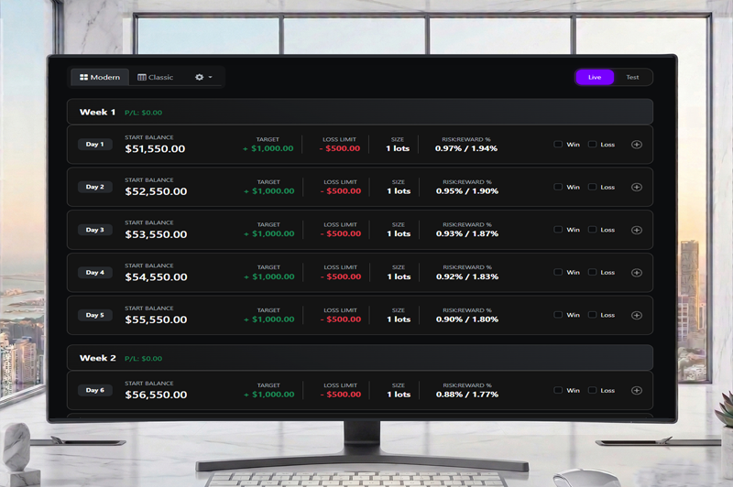Click the 0.90% / 1.80% risk:reward value
Image resolution: width=733 pixels, height=487 pixels.
467,319
